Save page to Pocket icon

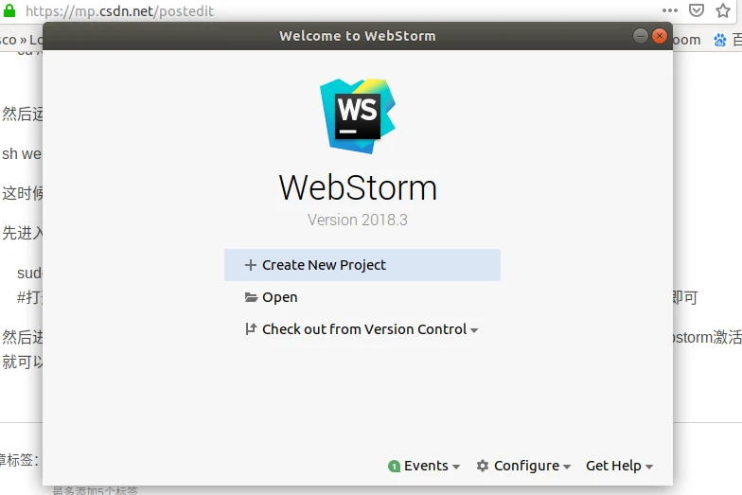coord(697,11)
